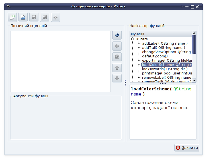Create a new script with the toolbar icon
The width and height of the screenshot is (207, 160).
tap(12, 18)
